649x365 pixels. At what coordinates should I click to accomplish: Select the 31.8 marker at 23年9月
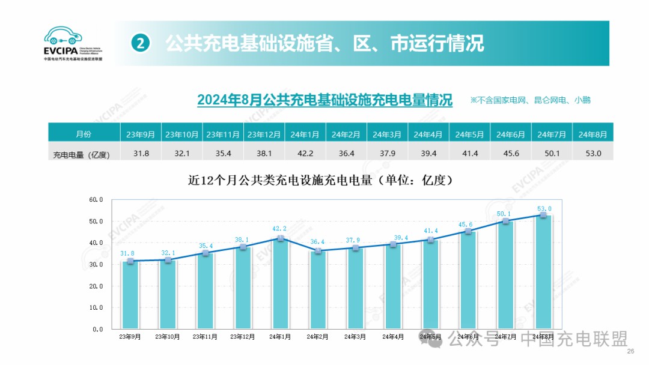point(130,261)
